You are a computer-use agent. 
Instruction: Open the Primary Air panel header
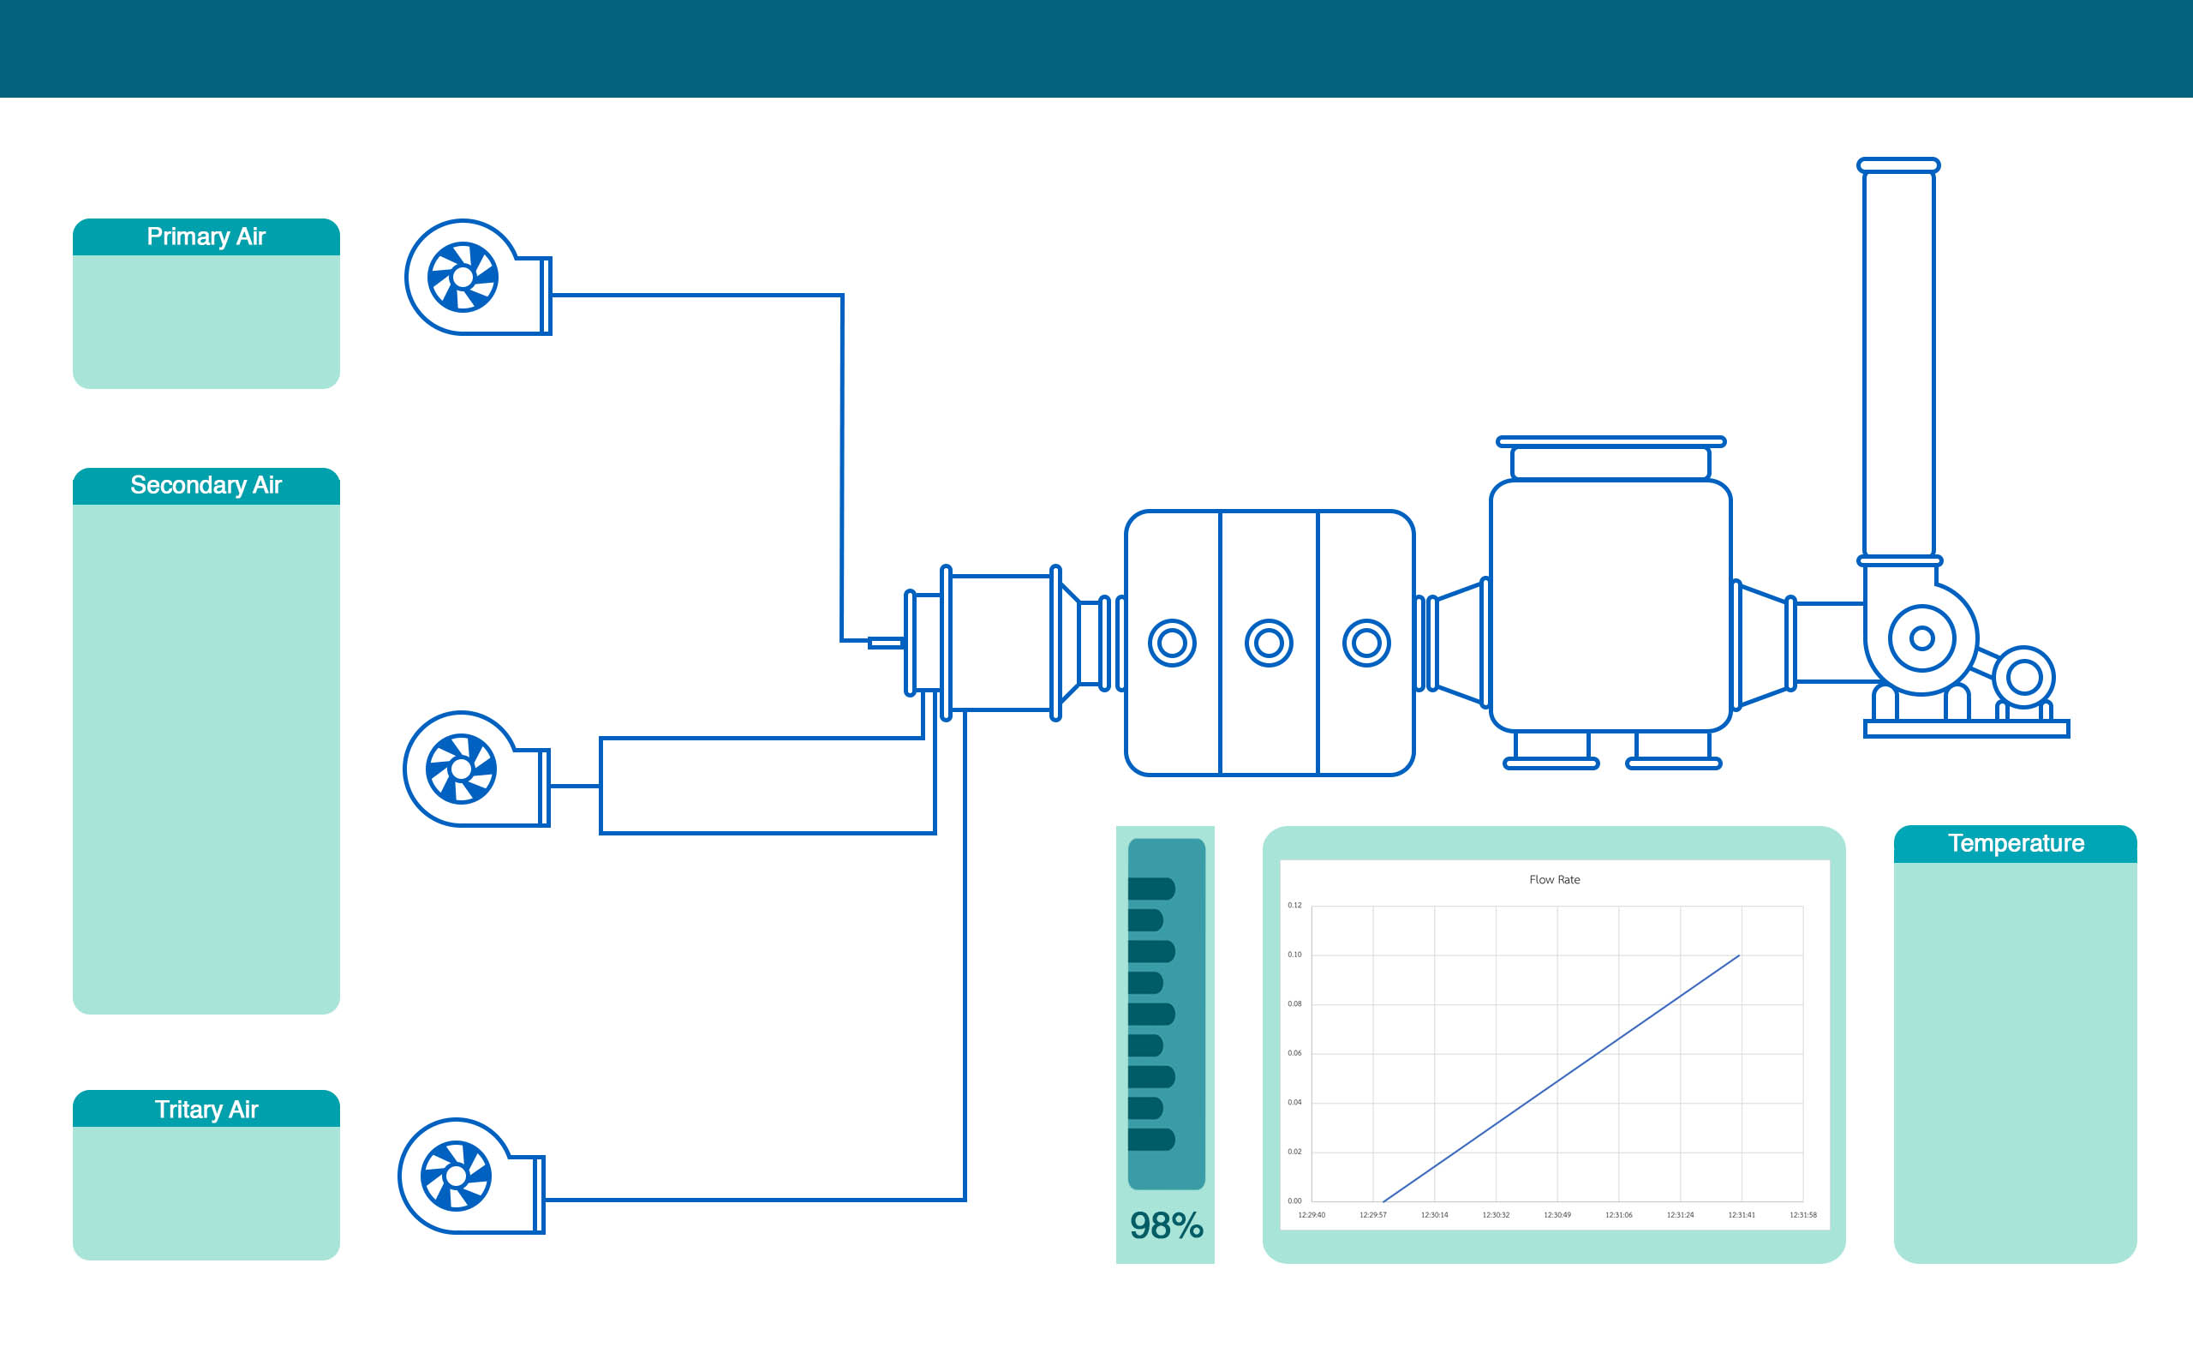206,236
